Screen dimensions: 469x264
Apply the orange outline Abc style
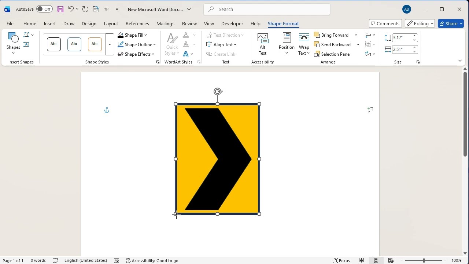[x=95, y=44]
